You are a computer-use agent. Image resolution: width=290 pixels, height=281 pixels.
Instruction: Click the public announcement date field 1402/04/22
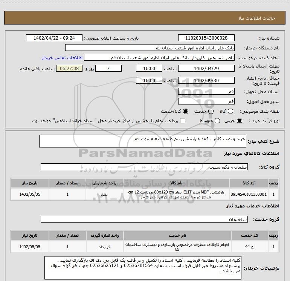click(x=54, y=38)
